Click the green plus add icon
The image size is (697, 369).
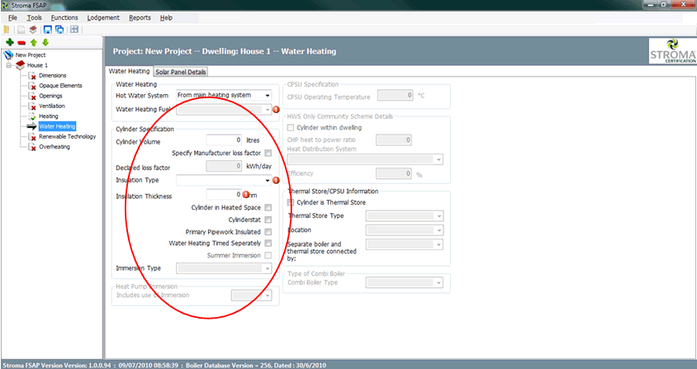click(x=10, y=43)
